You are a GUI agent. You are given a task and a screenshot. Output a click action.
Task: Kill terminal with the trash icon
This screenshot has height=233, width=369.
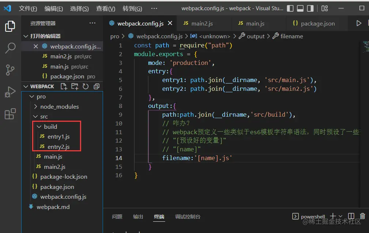point(363,216)
